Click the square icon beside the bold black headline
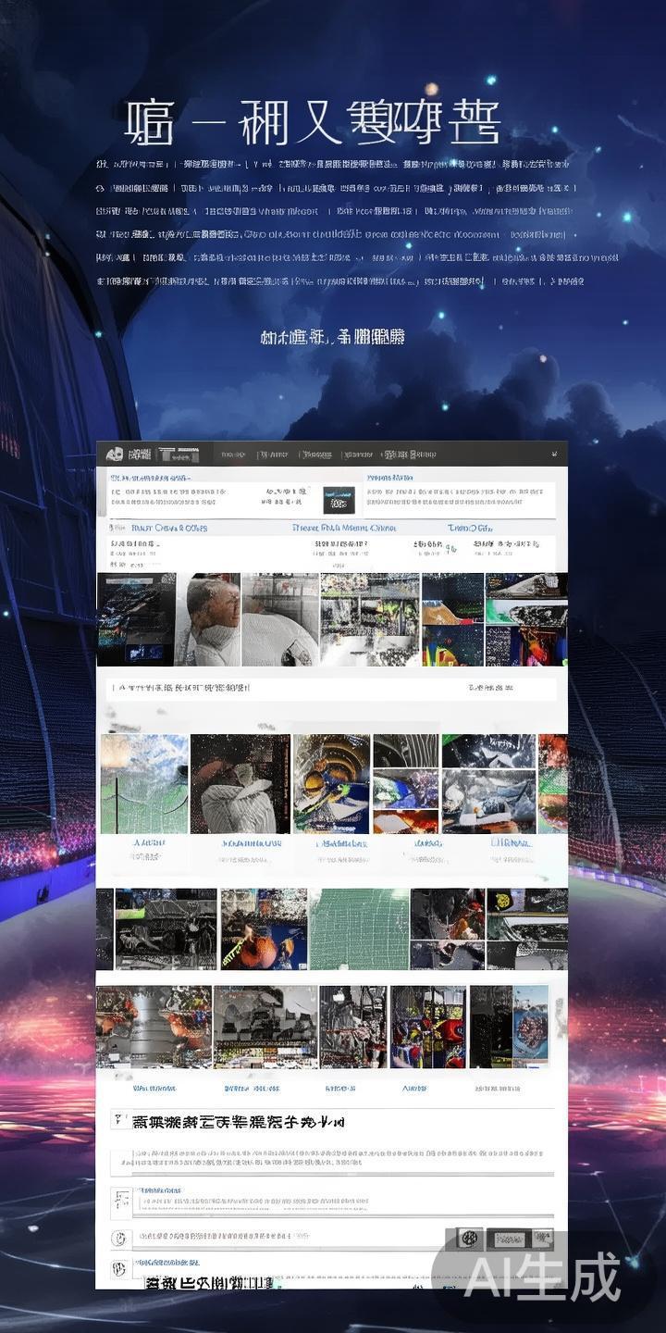 119,1121
